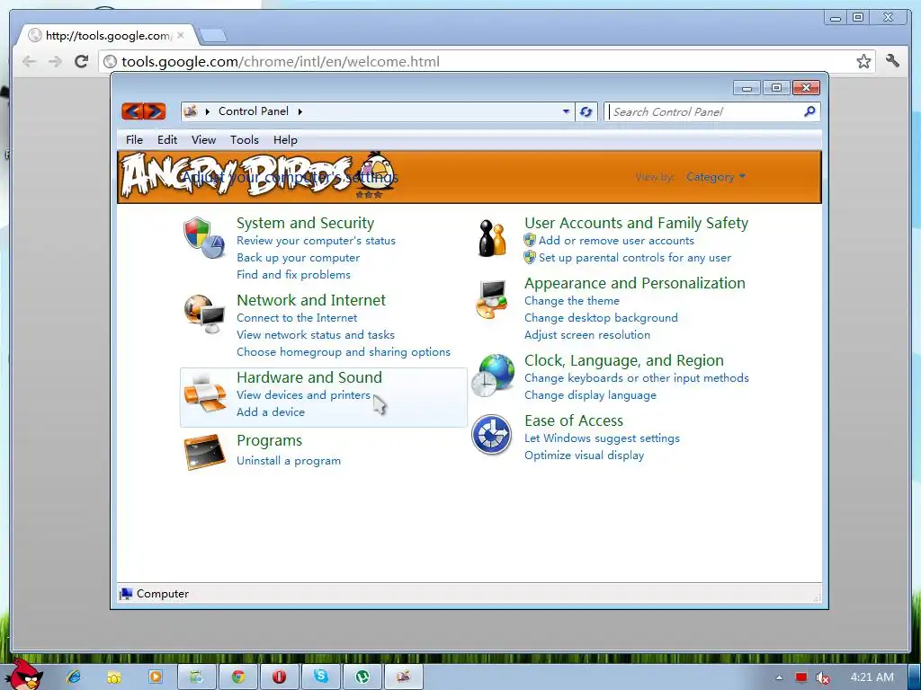921x690 pixels.
Task: Open Find and fix problems
Action: [294, 275]
